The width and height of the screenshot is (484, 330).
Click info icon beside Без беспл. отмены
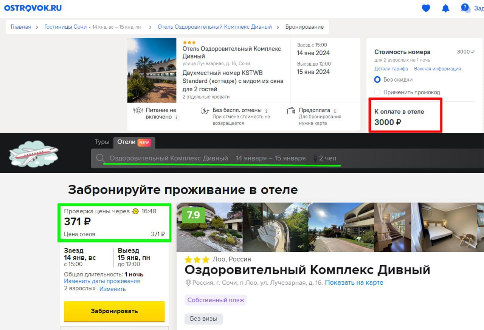pos(267,111)
